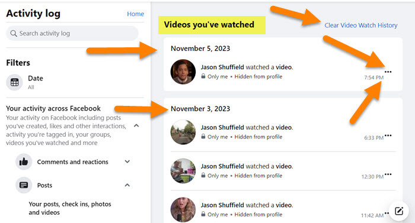Collapse Your activity across Facebook section
415x223 pixels.
coord(136,125)
